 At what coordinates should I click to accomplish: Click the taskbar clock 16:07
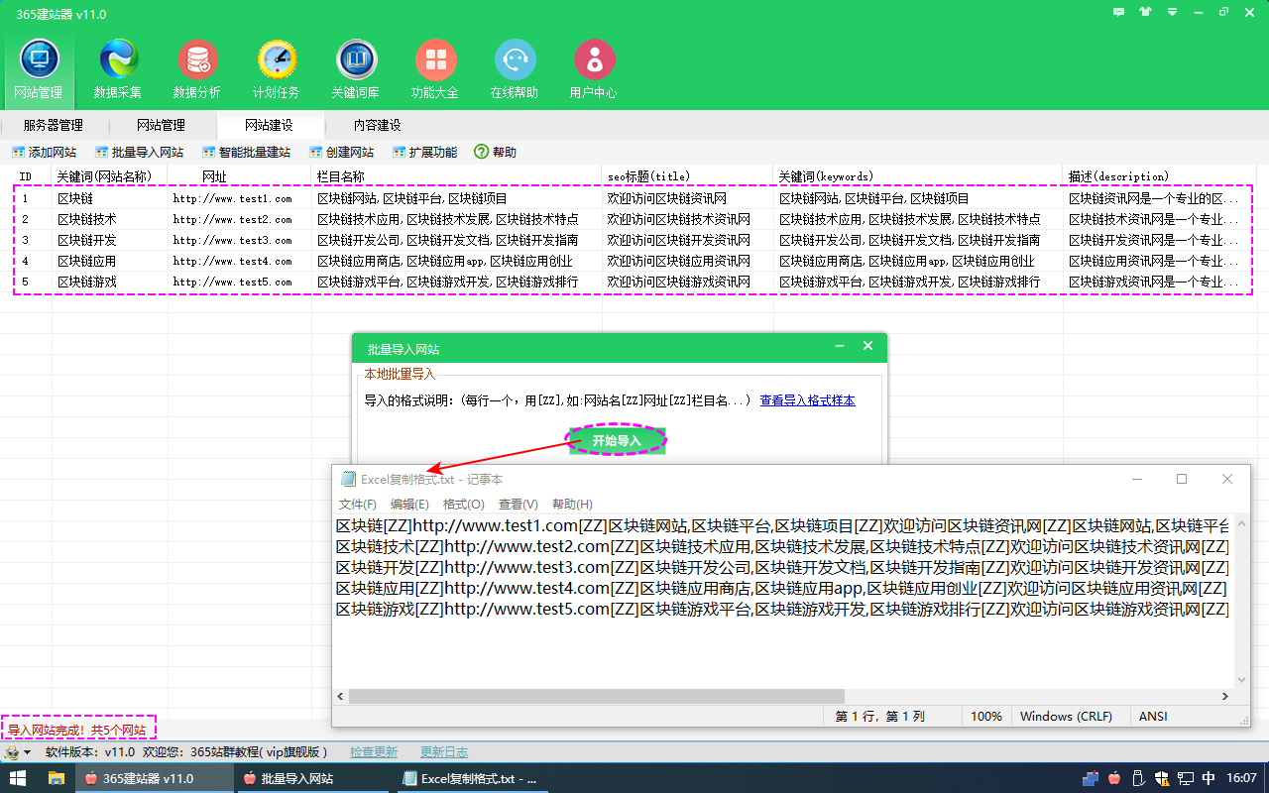(x=1240, y=778)
